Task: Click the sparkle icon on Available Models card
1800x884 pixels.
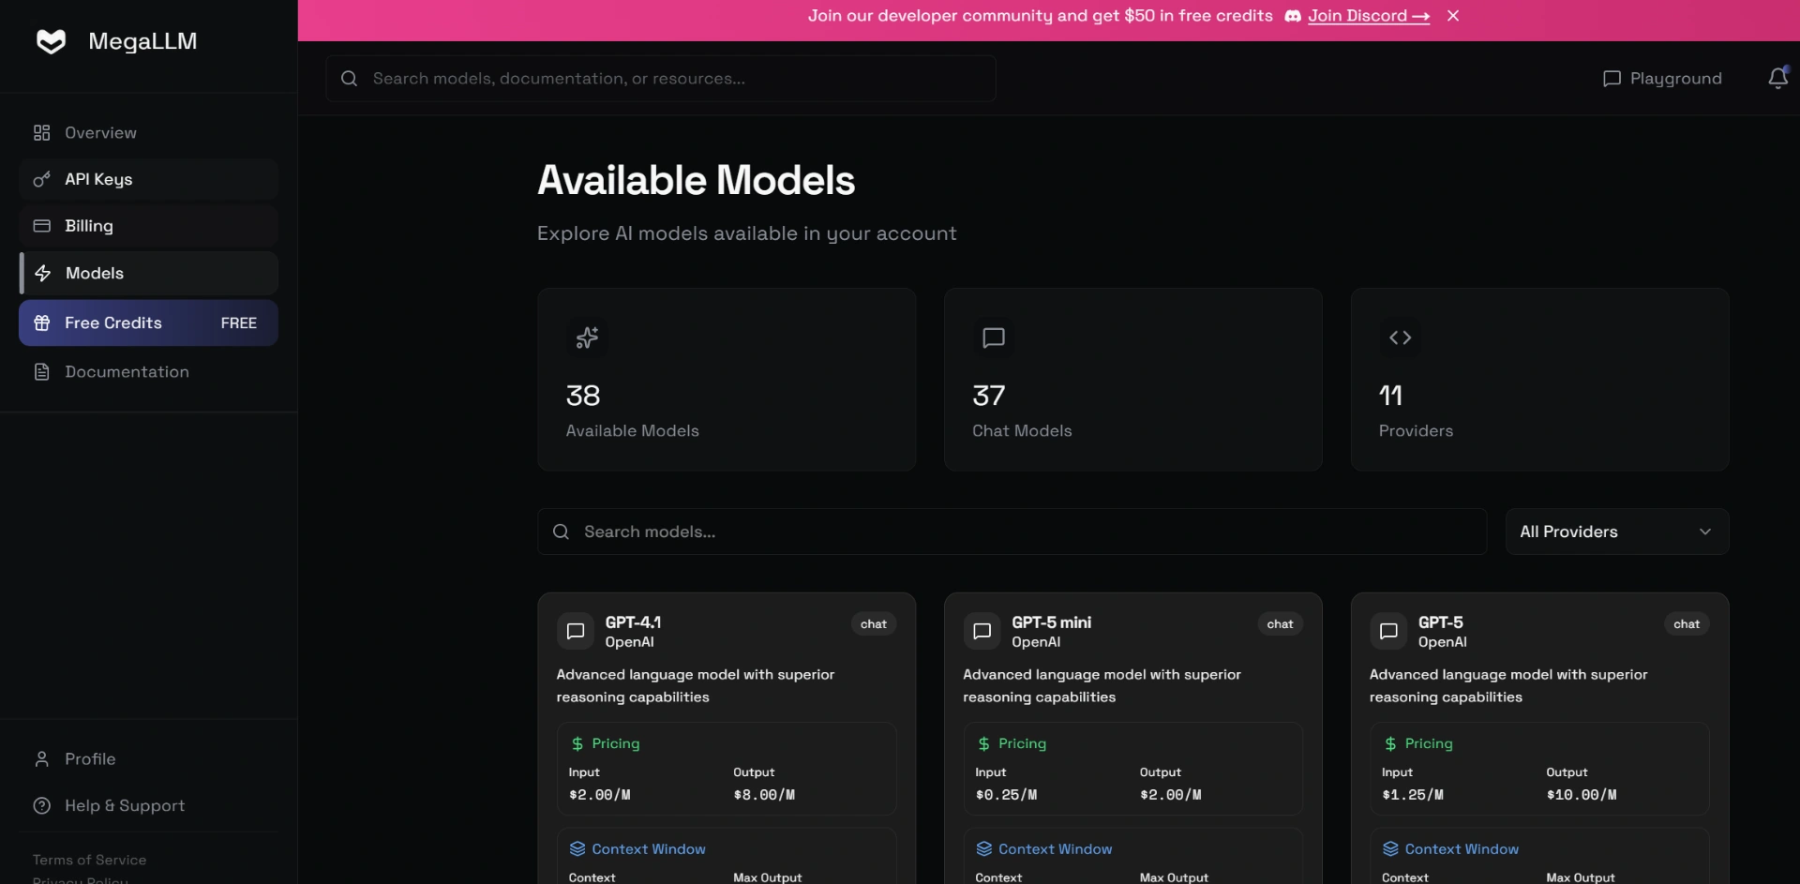Action: (587, 337)
